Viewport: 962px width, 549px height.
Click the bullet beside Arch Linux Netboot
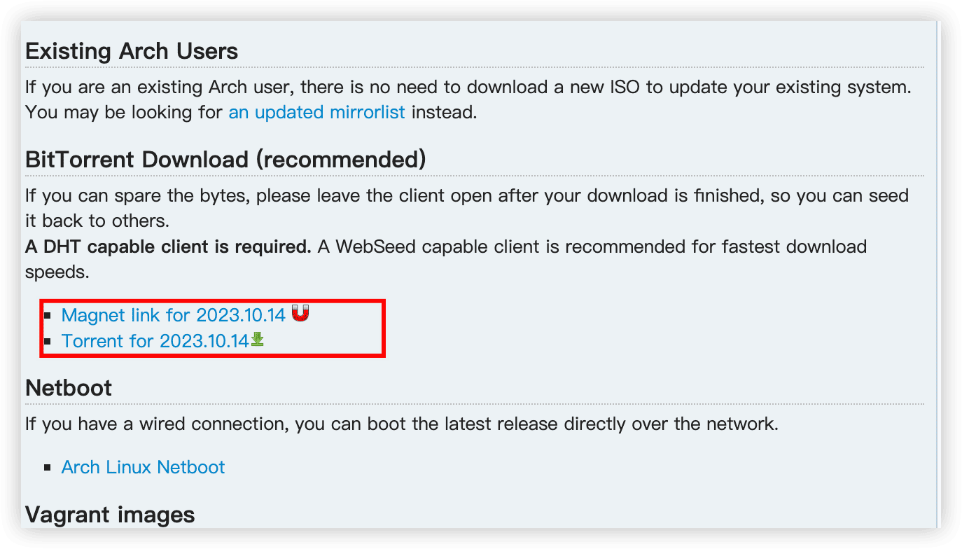[48, 467]
